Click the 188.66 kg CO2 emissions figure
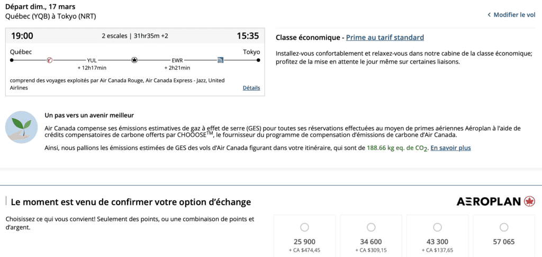The height and width of the screenshot is (257, 542). (397, 148)
